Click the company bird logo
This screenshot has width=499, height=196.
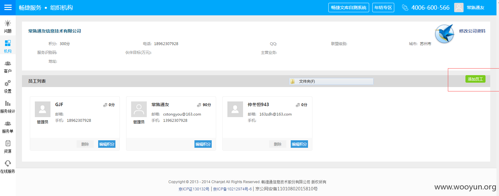point(444,34)
